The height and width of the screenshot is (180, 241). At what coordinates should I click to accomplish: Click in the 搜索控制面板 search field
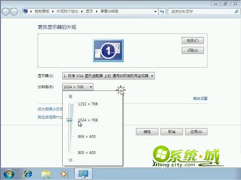pyautogui.click(x=201, y=12)
